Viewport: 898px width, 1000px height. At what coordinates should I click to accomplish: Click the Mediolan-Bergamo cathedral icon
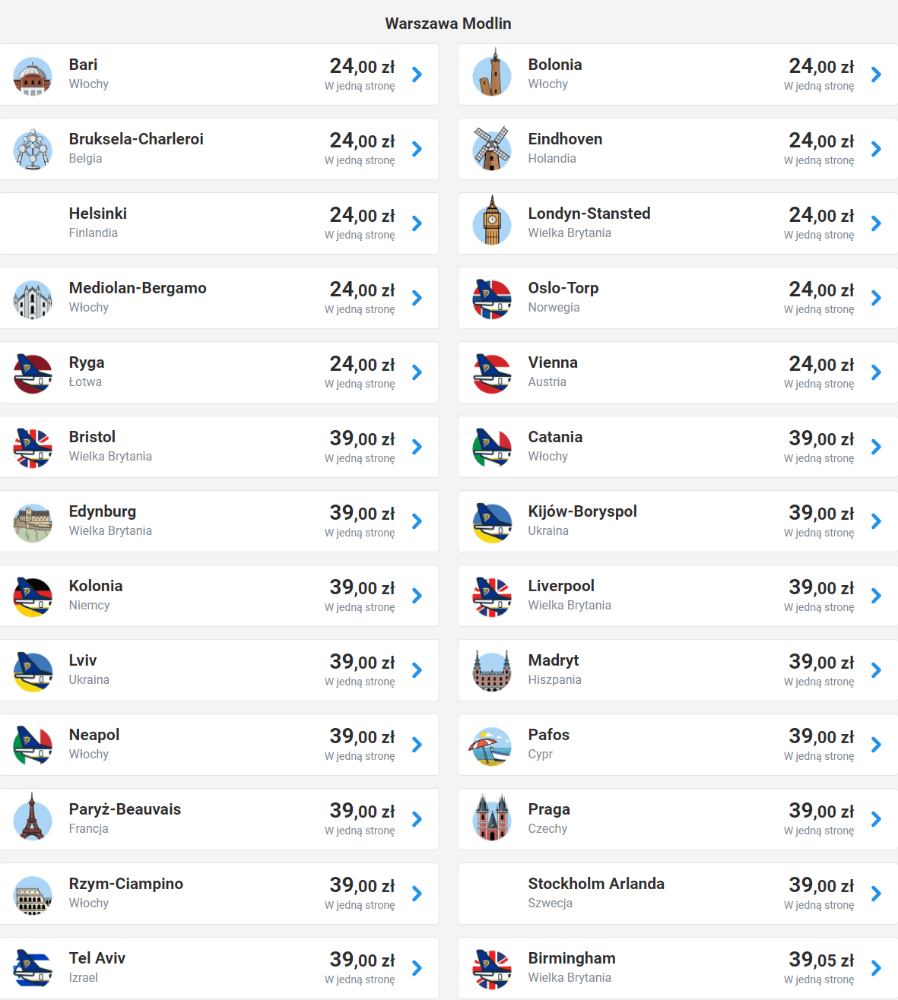pyautogui.click(x=33, y=299)
